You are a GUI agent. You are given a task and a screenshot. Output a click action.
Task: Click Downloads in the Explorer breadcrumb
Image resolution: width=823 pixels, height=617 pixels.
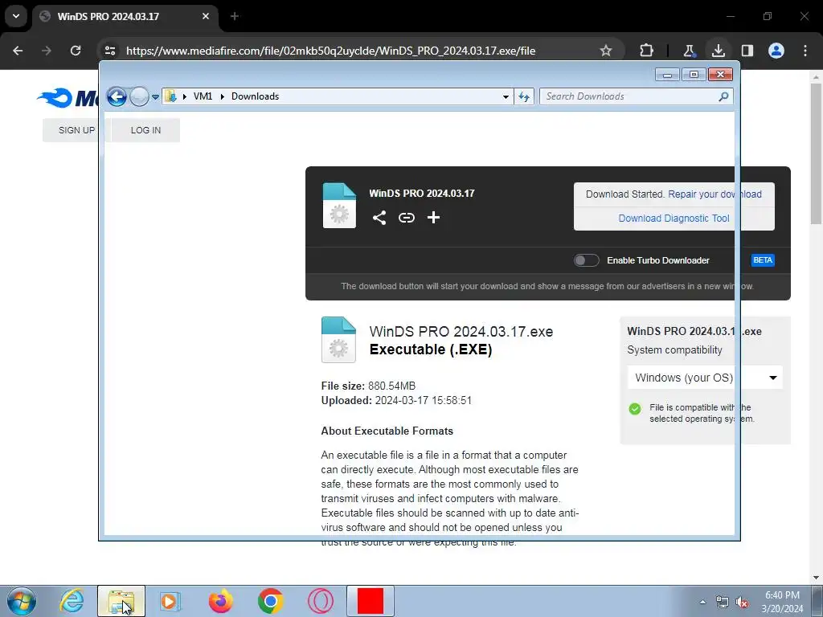(255, 96)
